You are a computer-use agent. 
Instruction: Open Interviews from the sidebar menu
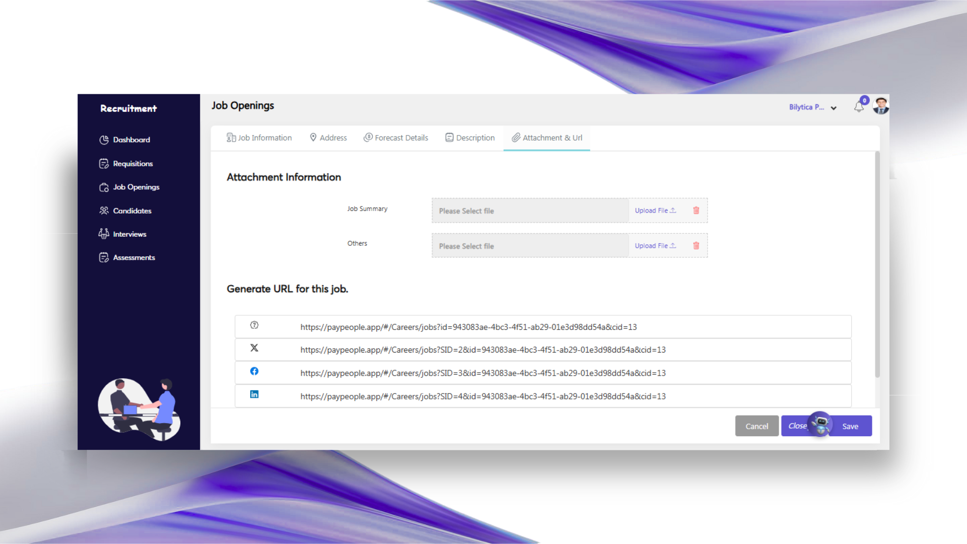coord(129,234)
